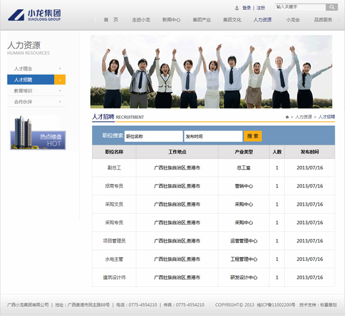Focus the 发布时间 search input

click(213, 136)
